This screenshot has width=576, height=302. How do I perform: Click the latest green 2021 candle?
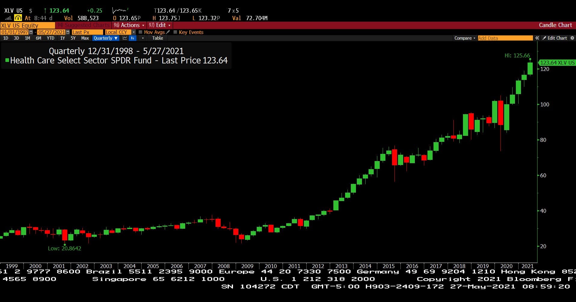pos(530,69)
